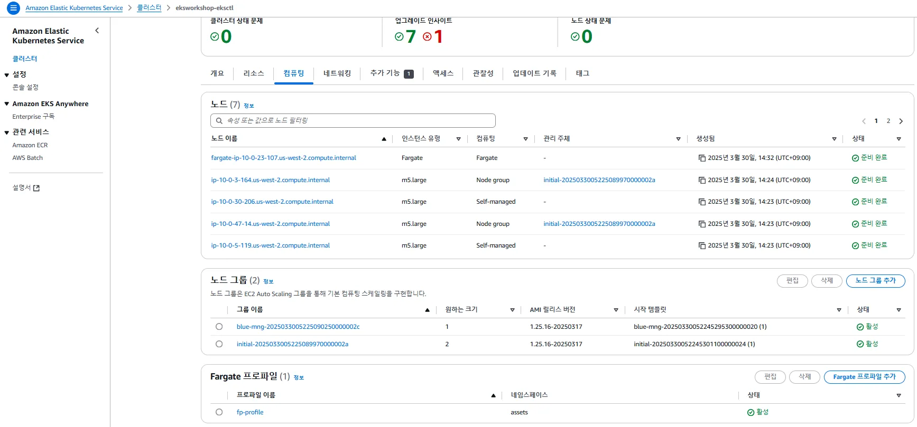Focus the node filter search field

tap(353, 121)
